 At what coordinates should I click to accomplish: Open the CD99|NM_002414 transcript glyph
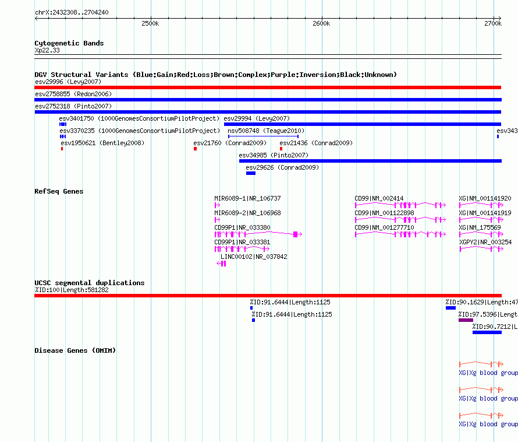click(x=400, y=205)
